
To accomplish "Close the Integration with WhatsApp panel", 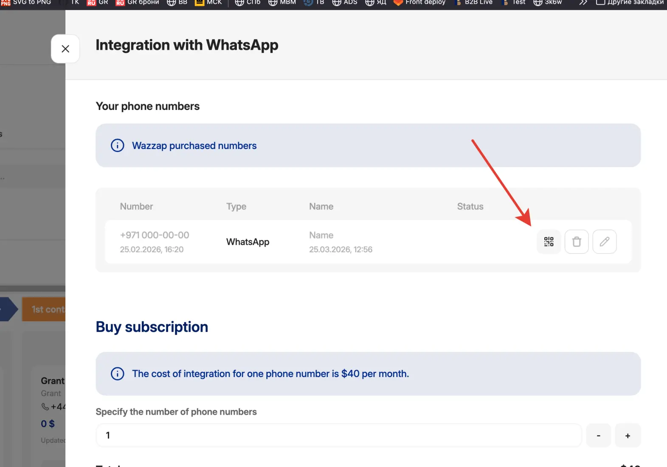I will point(65,49).
